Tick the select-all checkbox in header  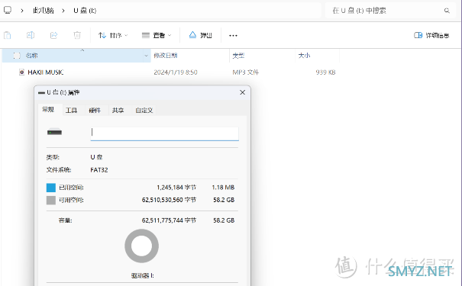point(17,56)
